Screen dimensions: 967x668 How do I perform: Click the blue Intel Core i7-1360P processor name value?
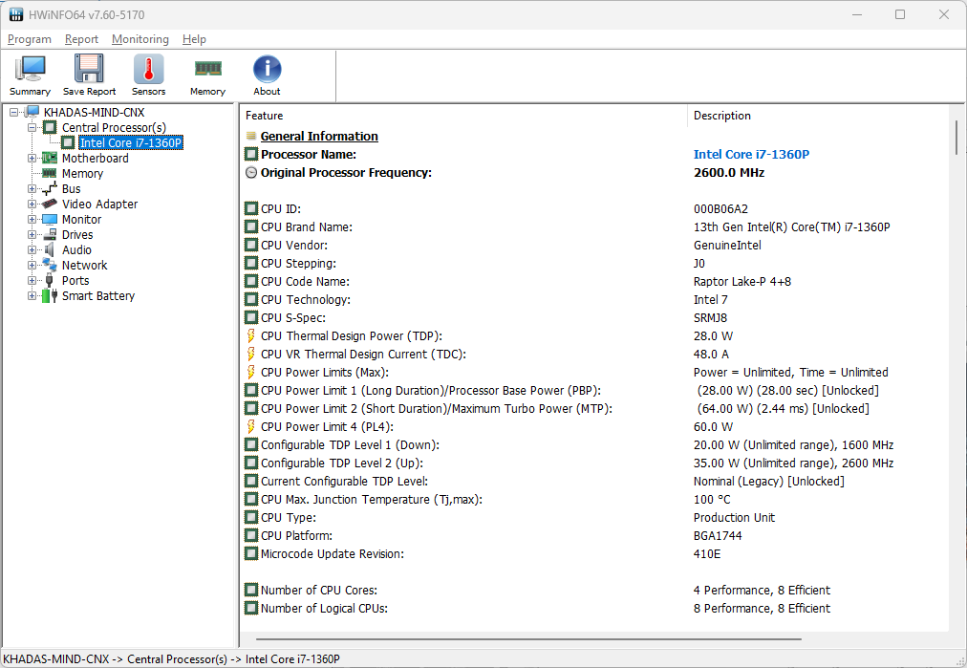tap(751, 154)
